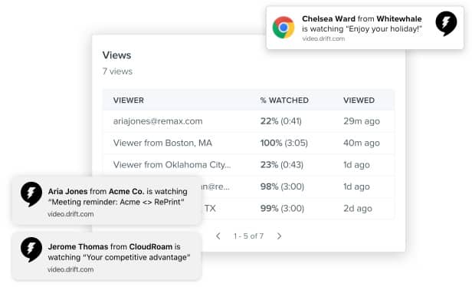The width and height of the screenshot is (472, 287).
Task: Click the 1 - 5 of 7 pagination label
Action: (248, 236)
